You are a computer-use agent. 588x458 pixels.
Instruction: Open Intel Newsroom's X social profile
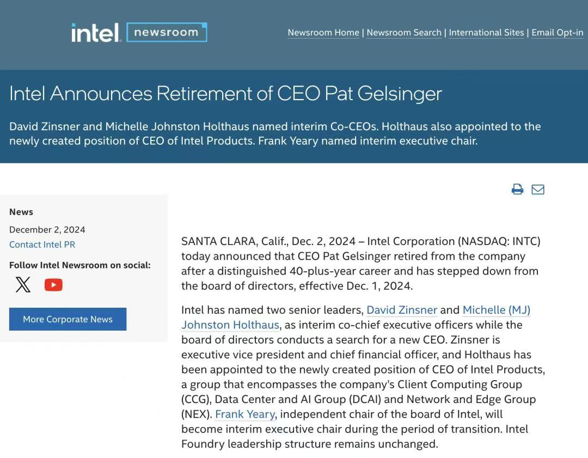(x=23, y=285)
